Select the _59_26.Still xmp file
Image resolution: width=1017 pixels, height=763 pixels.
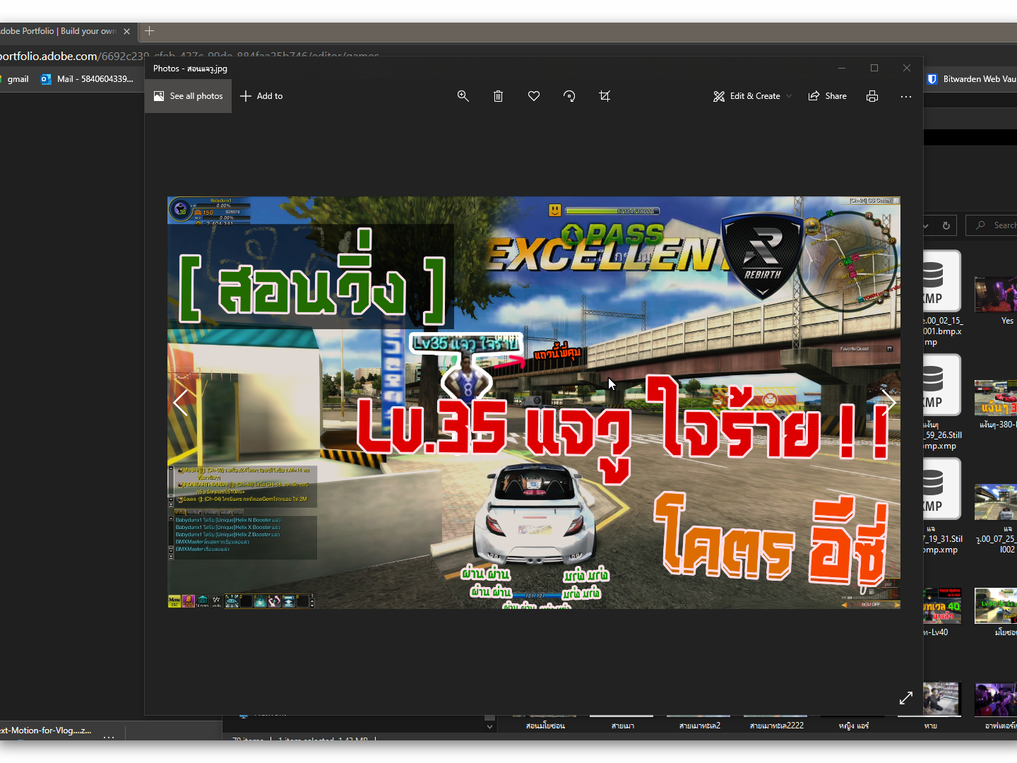pyautogui.click(x=942, y=403)
